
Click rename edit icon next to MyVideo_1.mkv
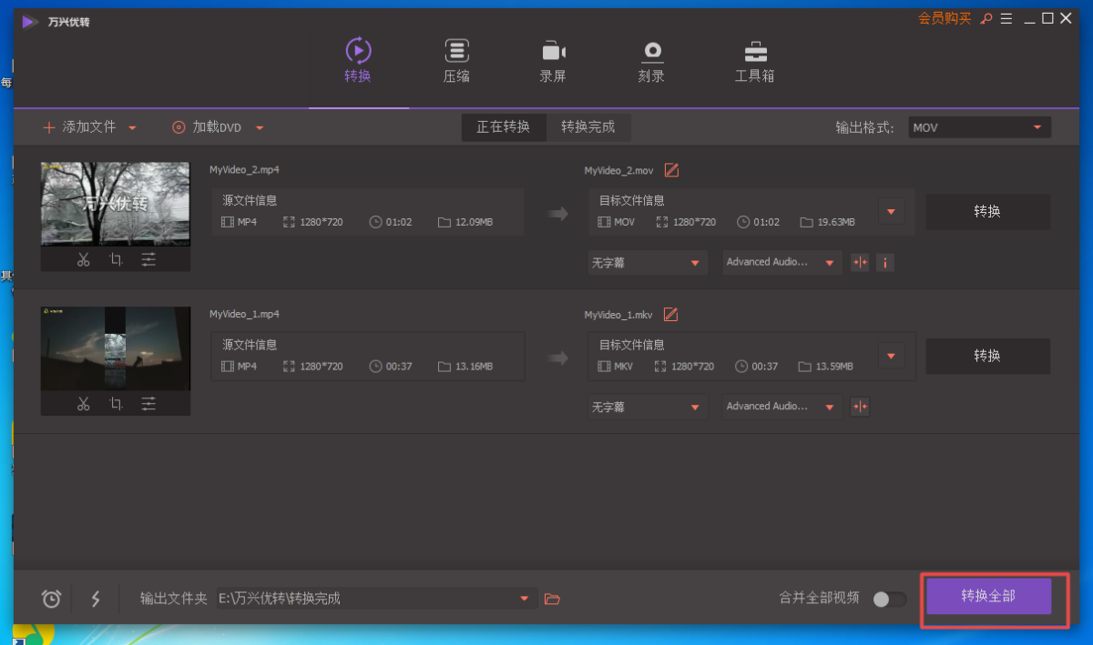[671, 315]
